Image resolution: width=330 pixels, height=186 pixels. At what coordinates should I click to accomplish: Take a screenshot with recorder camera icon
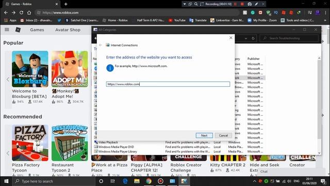pos(250,4)
